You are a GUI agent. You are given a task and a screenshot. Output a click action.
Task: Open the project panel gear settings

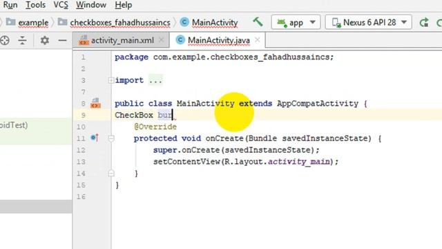44,40
